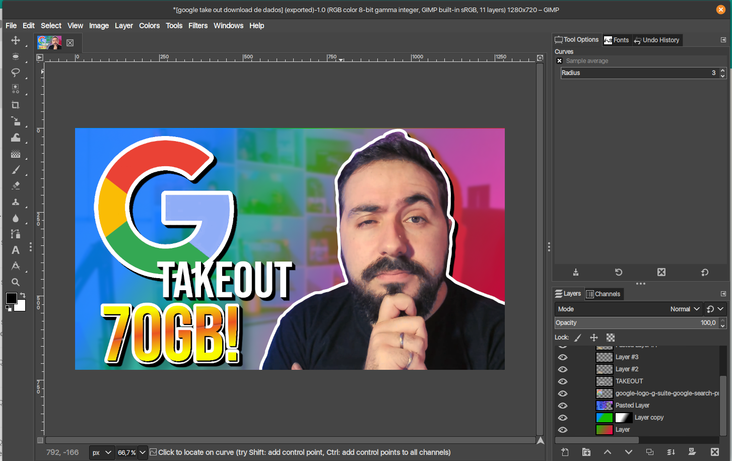732x461 pixels.
Task: Select the Text tool
Action: tap(16, 250)
